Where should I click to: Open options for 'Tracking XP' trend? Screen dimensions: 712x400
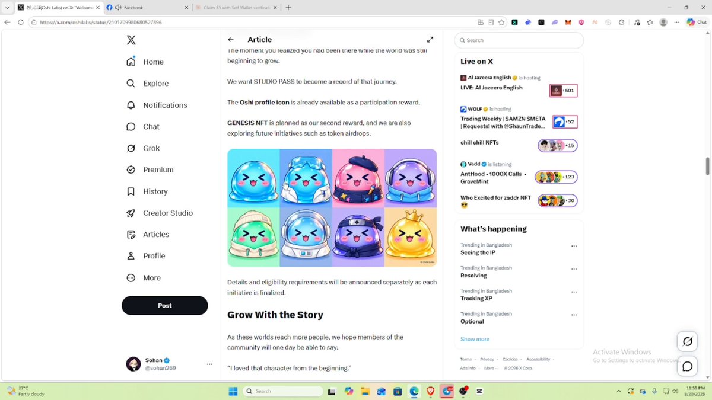574,292
